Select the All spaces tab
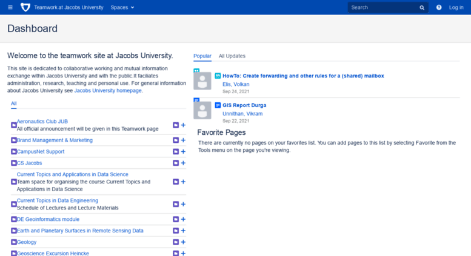Image resolution: width=471 pixels, height=256 pixels. click(x=14, y=103)
